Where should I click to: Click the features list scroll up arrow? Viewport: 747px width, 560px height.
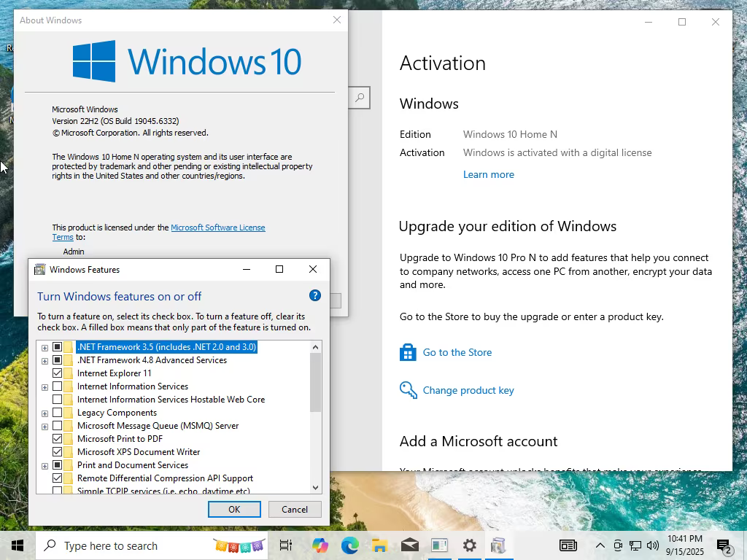(x=315, y=347)
